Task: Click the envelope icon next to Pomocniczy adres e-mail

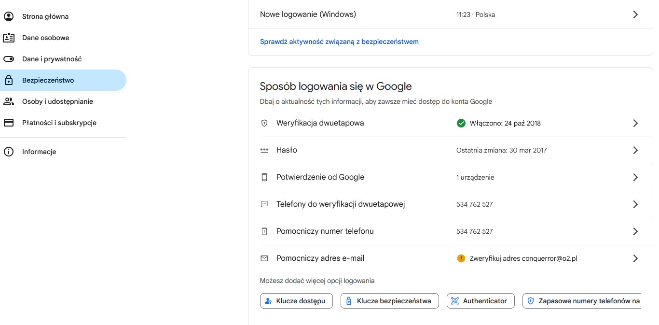Action: pos(264,258)
